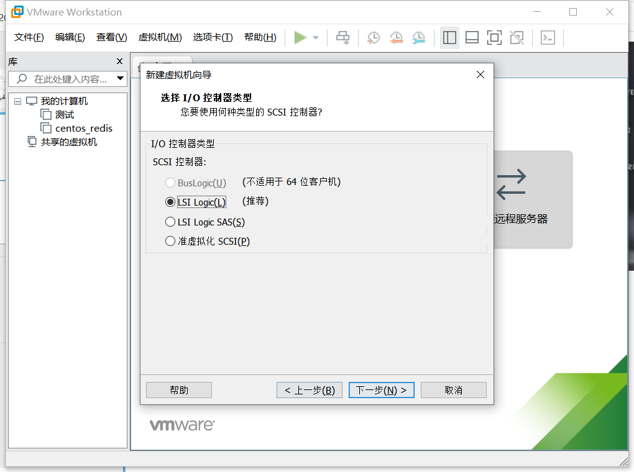
Task: Click the revert snapshot toolbar icon
Action: pyautogui.click(x=396, y=38)
